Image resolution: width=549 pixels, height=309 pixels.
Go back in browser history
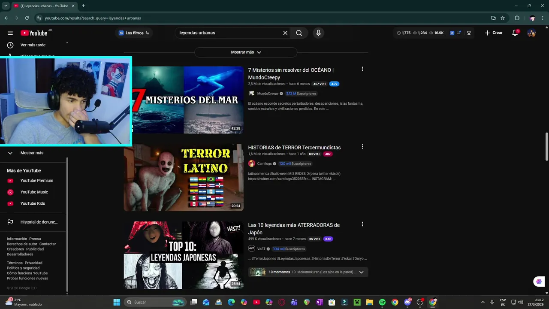coord(6,18)
